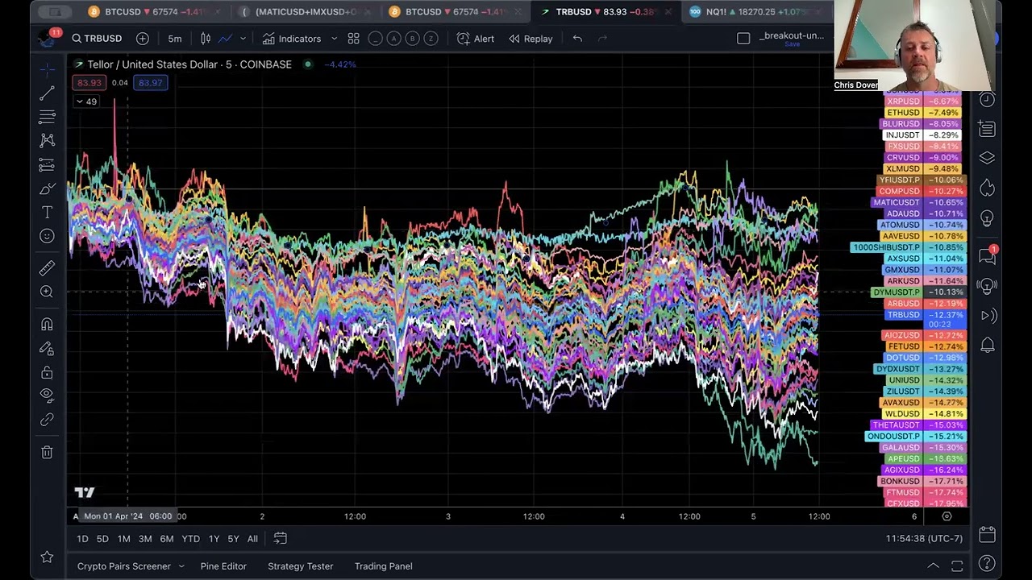The image size is (1032, 580).
Task: Open the 5m interval selector
Action: [175, 39]
